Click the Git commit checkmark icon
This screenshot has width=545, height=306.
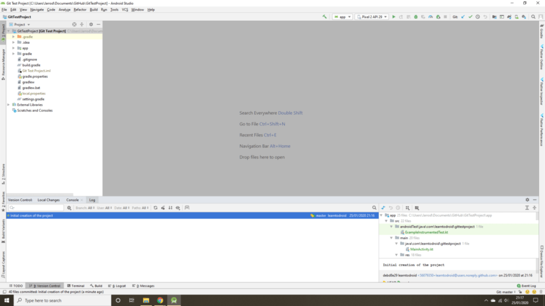tap(470, 17)
